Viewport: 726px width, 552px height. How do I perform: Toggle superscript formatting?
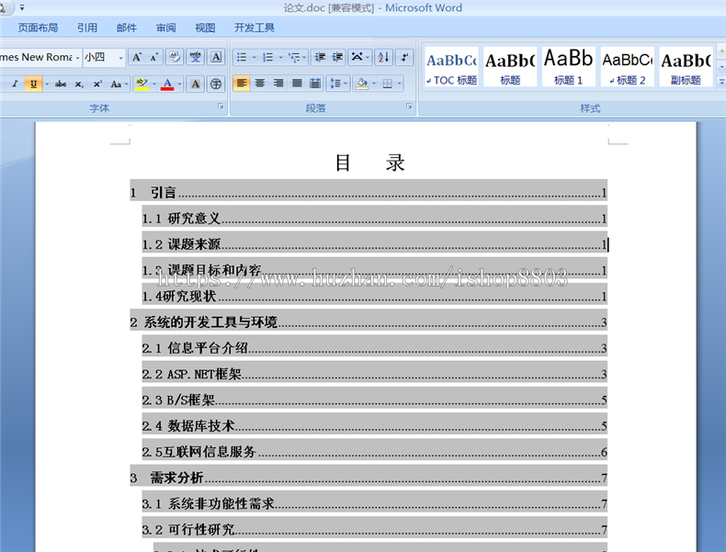pos(97,84)
